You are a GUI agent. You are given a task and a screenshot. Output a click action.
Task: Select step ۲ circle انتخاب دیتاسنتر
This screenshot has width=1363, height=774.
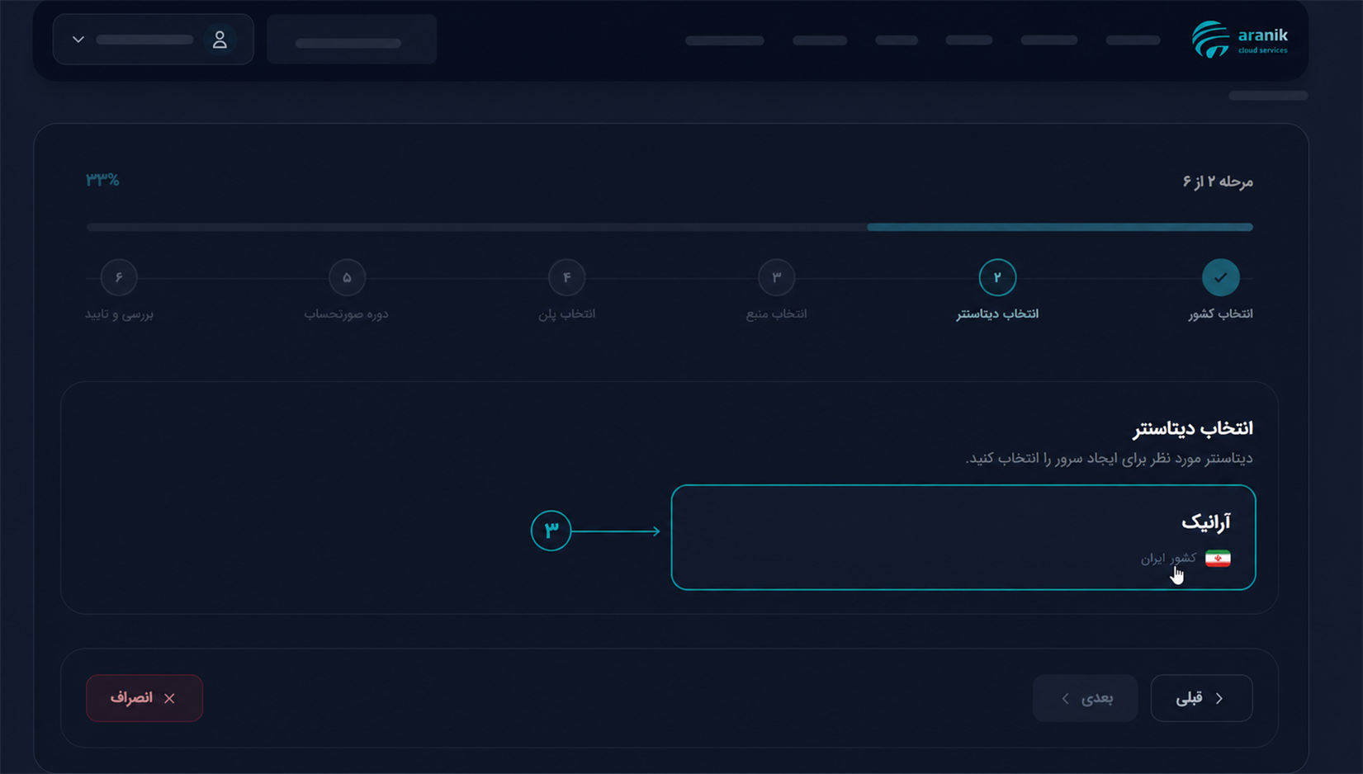[x=996, y=277]
